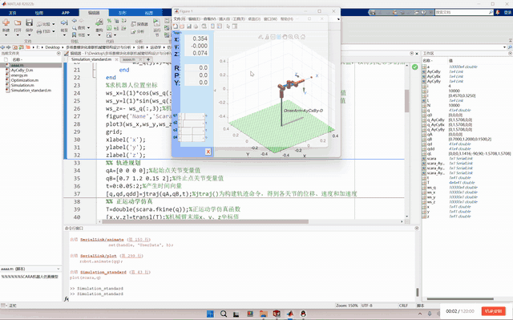Image resolution: width=513 pixels, height=320 pixels.
Task: Click the zoom in icon above the axes
Action: click(x=290, y=37)
